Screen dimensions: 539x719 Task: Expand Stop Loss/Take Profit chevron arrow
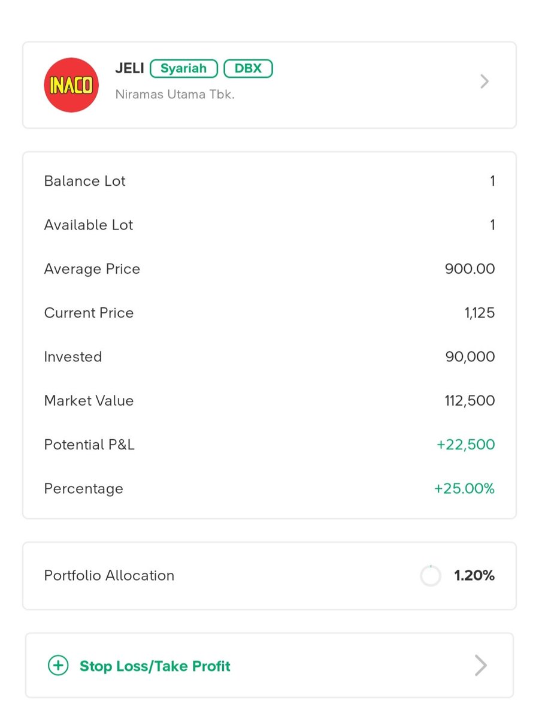tap(481, 666)
